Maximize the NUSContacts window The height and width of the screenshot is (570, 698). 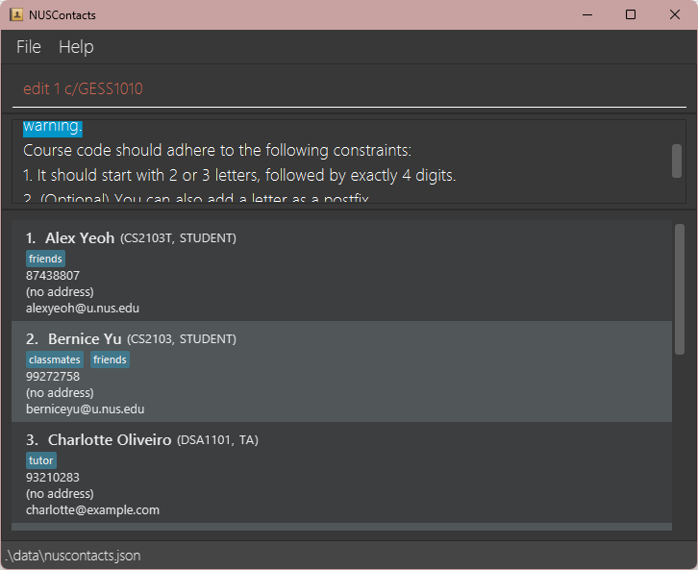click(x=631, y=14)
